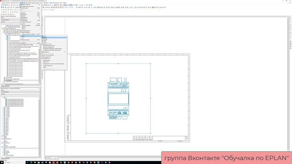This screenshot has width=292, height=164.
Task: Open the Страница menu
Action: pos(8,3)
